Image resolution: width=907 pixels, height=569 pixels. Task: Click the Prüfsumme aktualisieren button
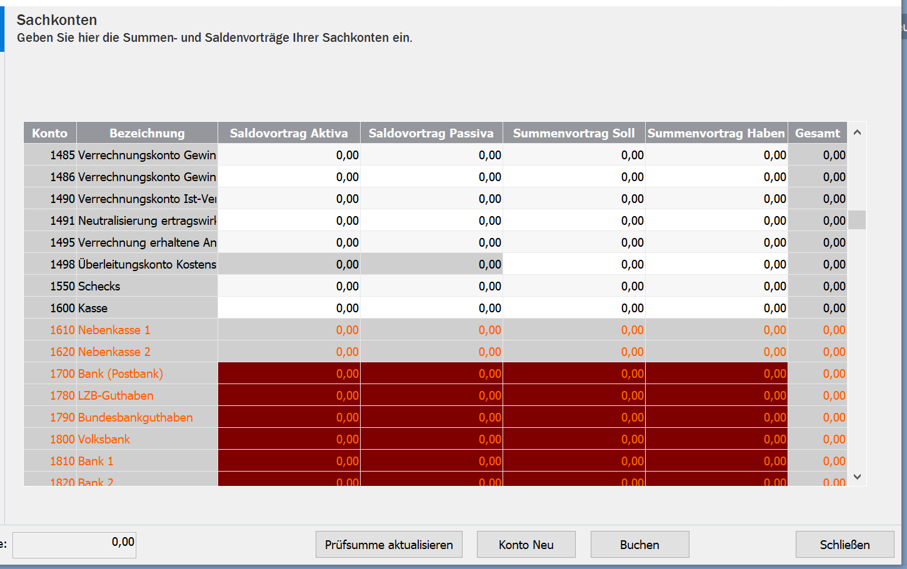coord(389,544)
